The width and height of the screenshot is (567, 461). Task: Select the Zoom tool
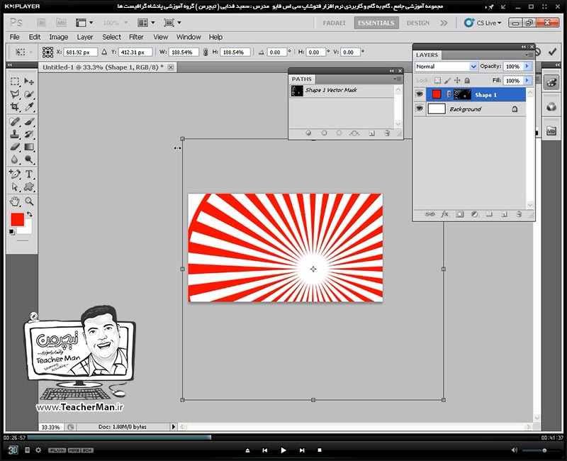[x=29, y=201]
